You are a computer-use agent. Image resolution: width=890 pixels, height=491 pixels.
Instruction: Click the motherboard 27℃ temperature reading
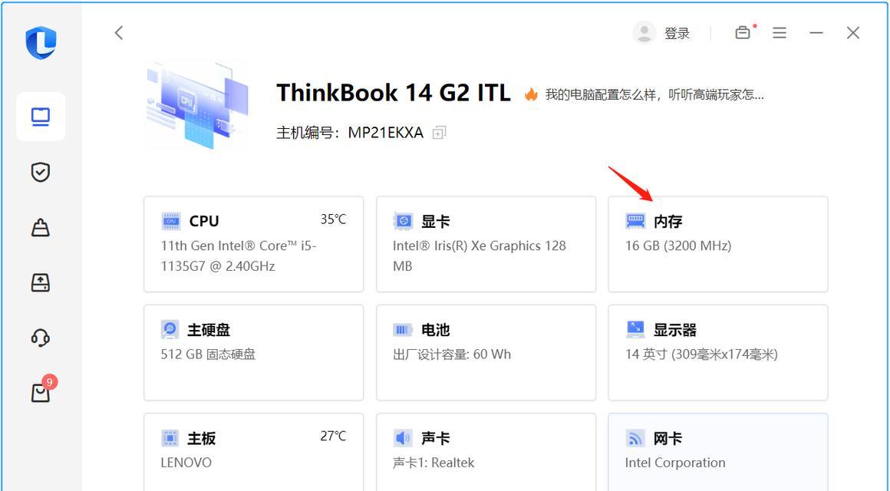pos(333,436)
